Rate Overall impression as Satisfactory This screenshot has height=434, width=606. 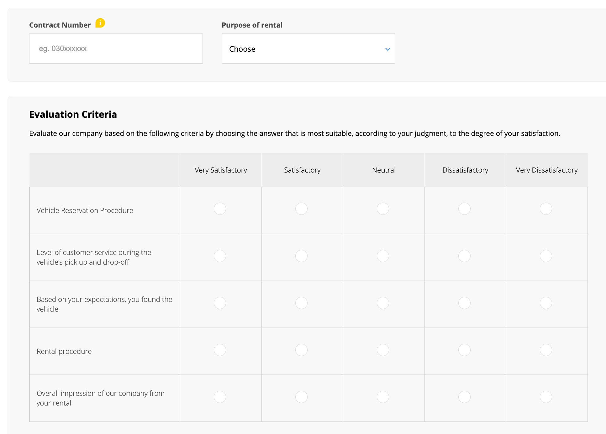pyautogui.click(x=301, y=397)
